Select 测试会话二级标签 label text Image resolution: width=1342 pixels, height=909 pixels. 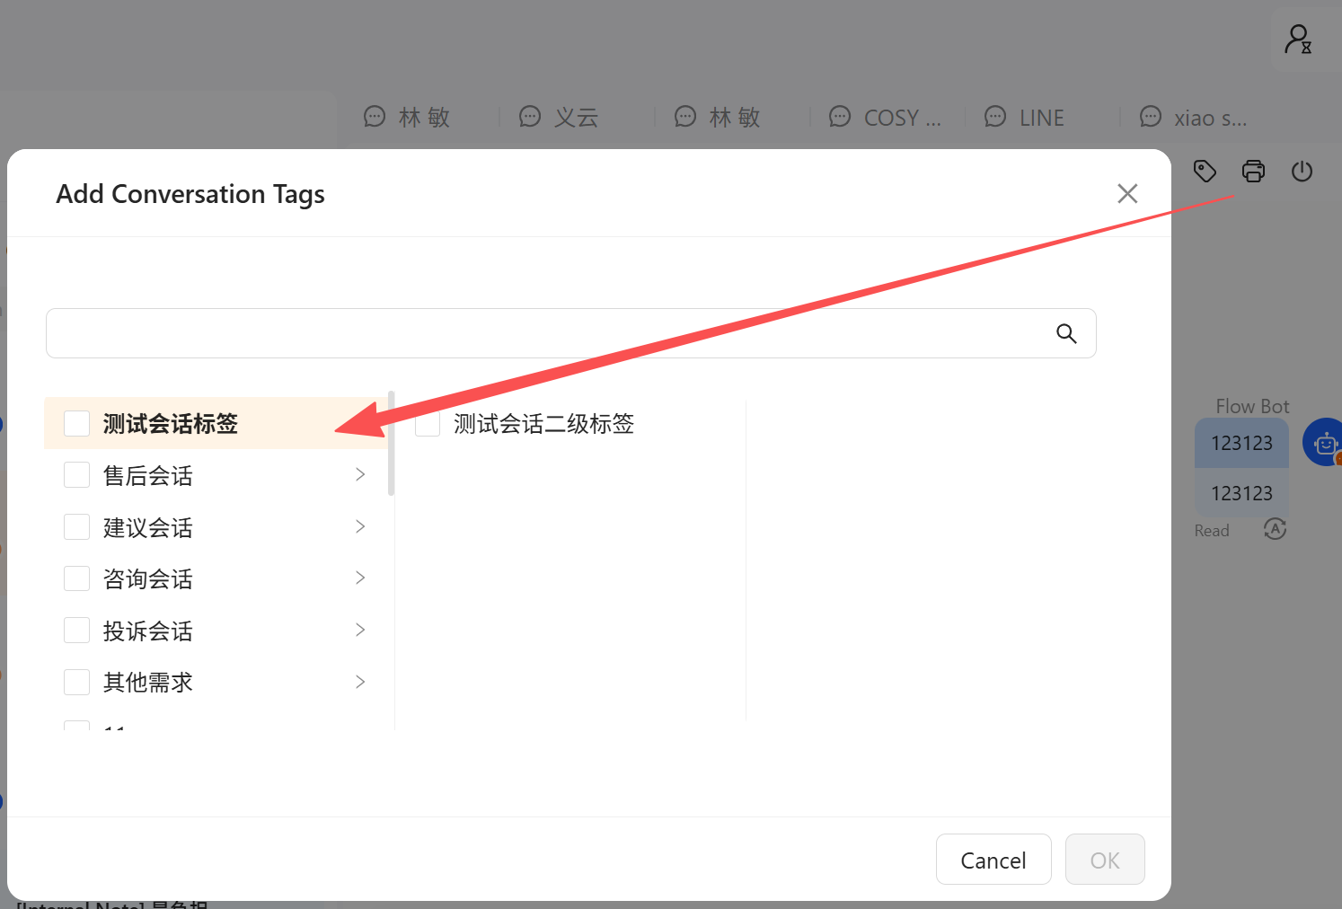tap(543, 423)
